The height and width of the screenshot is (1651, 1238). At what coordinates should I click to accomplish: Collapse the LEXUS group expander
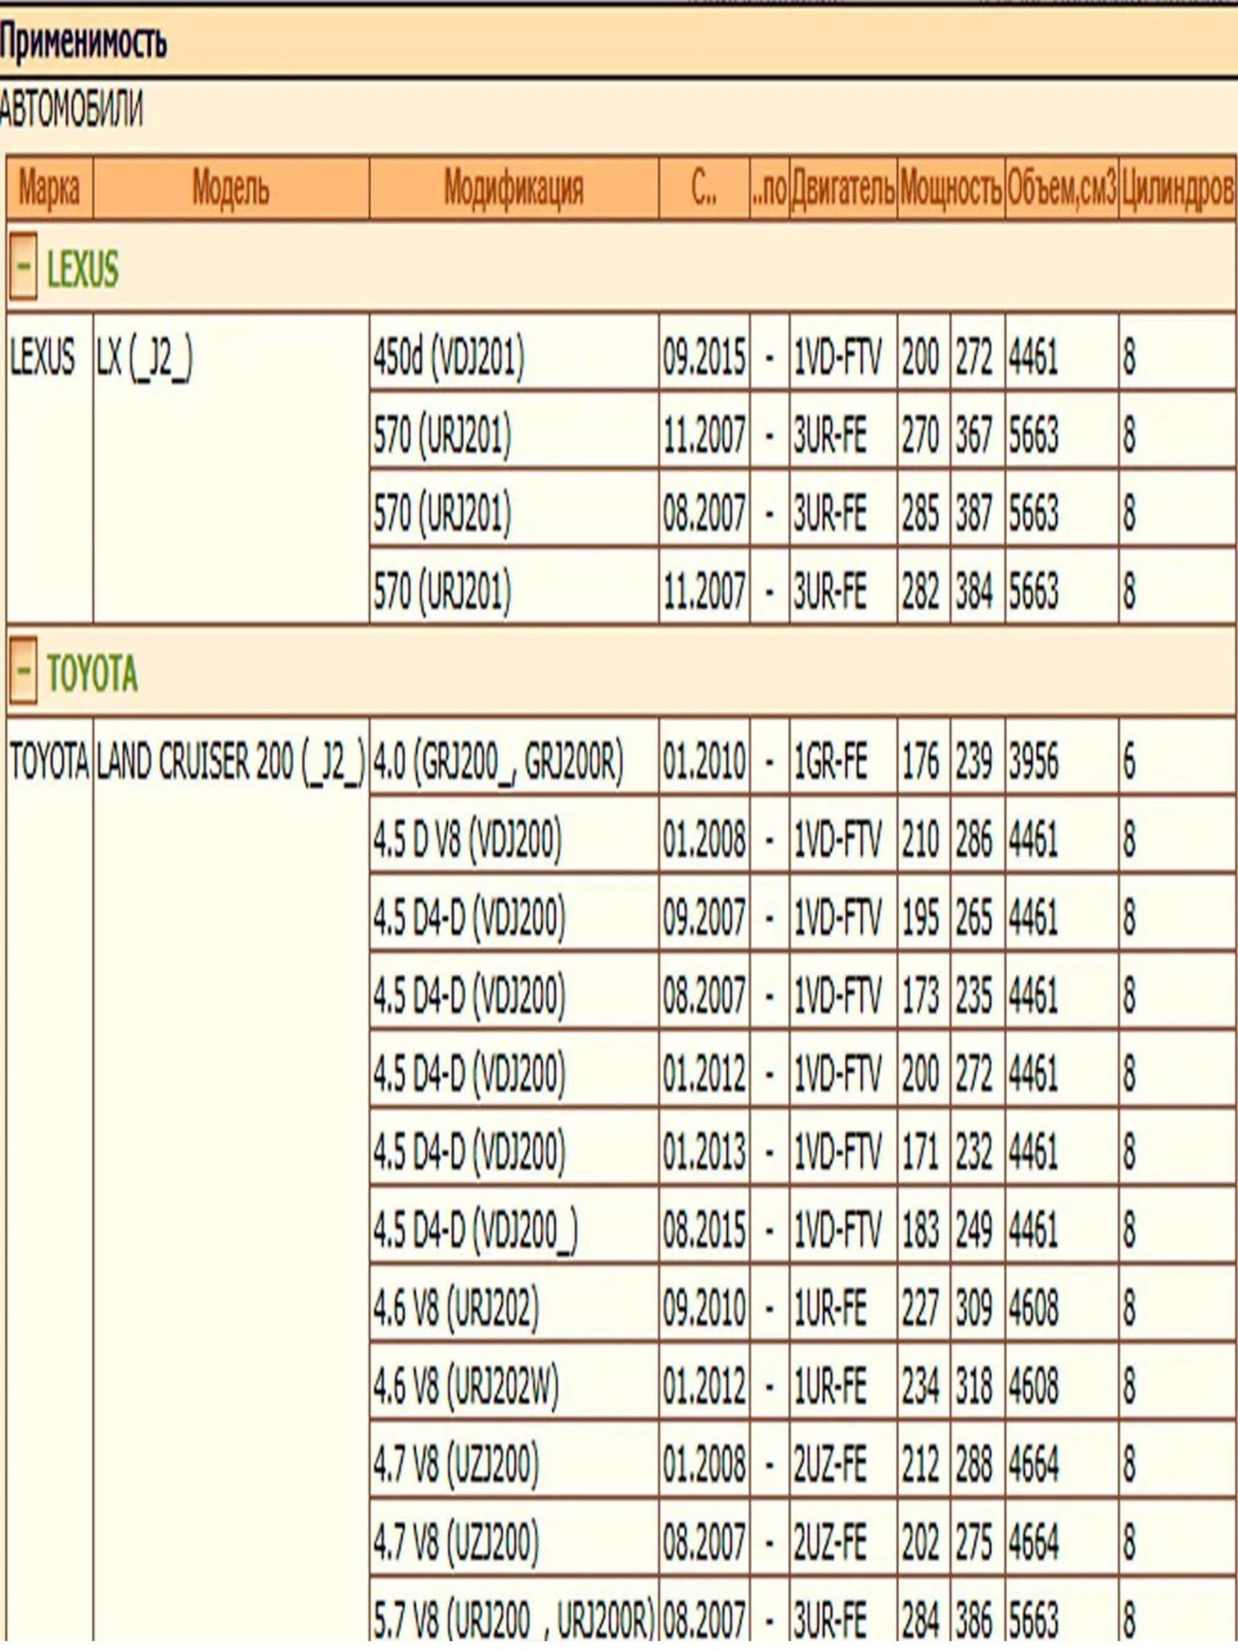coord(23,267)
